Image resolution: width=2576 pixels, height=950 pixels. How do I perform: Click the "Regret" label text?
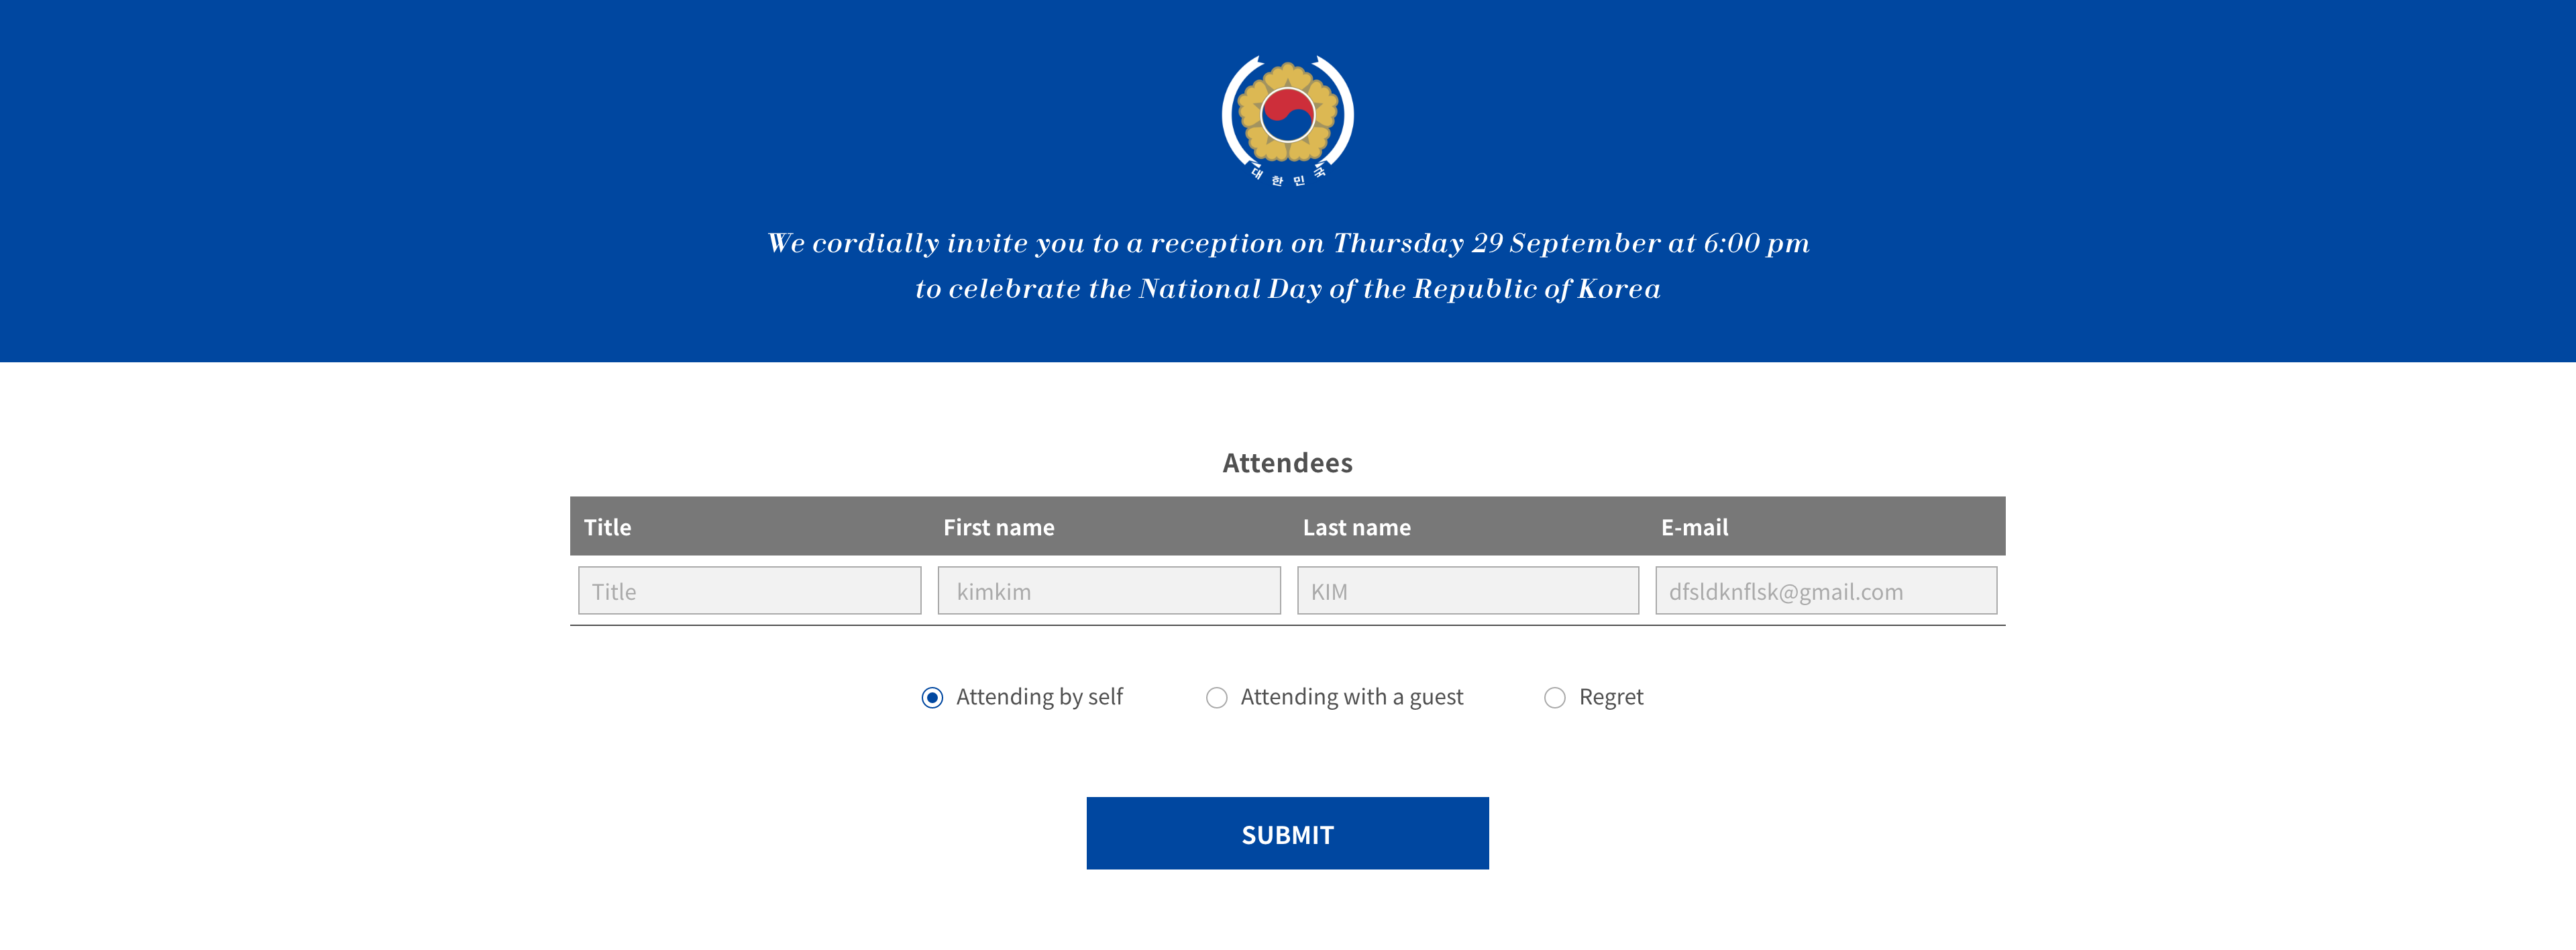tap(1610, 697)
